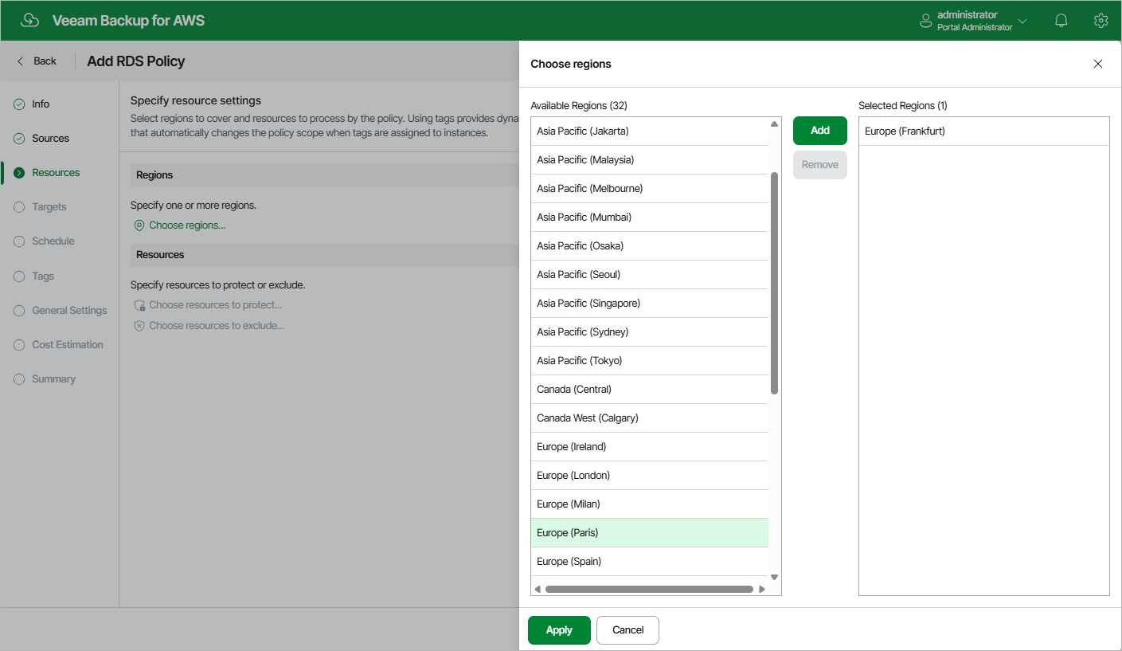Select Canada West (Calgary) region
The width and height of the screenshot is (1122, 651).
pos(650,418)
